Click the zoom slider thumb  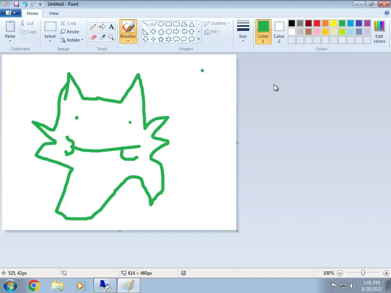click(363, 273)
